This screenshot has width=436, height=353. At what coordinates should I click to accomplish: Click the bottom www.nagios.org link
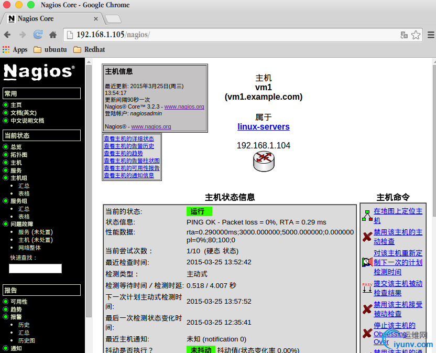coord(151,126)
